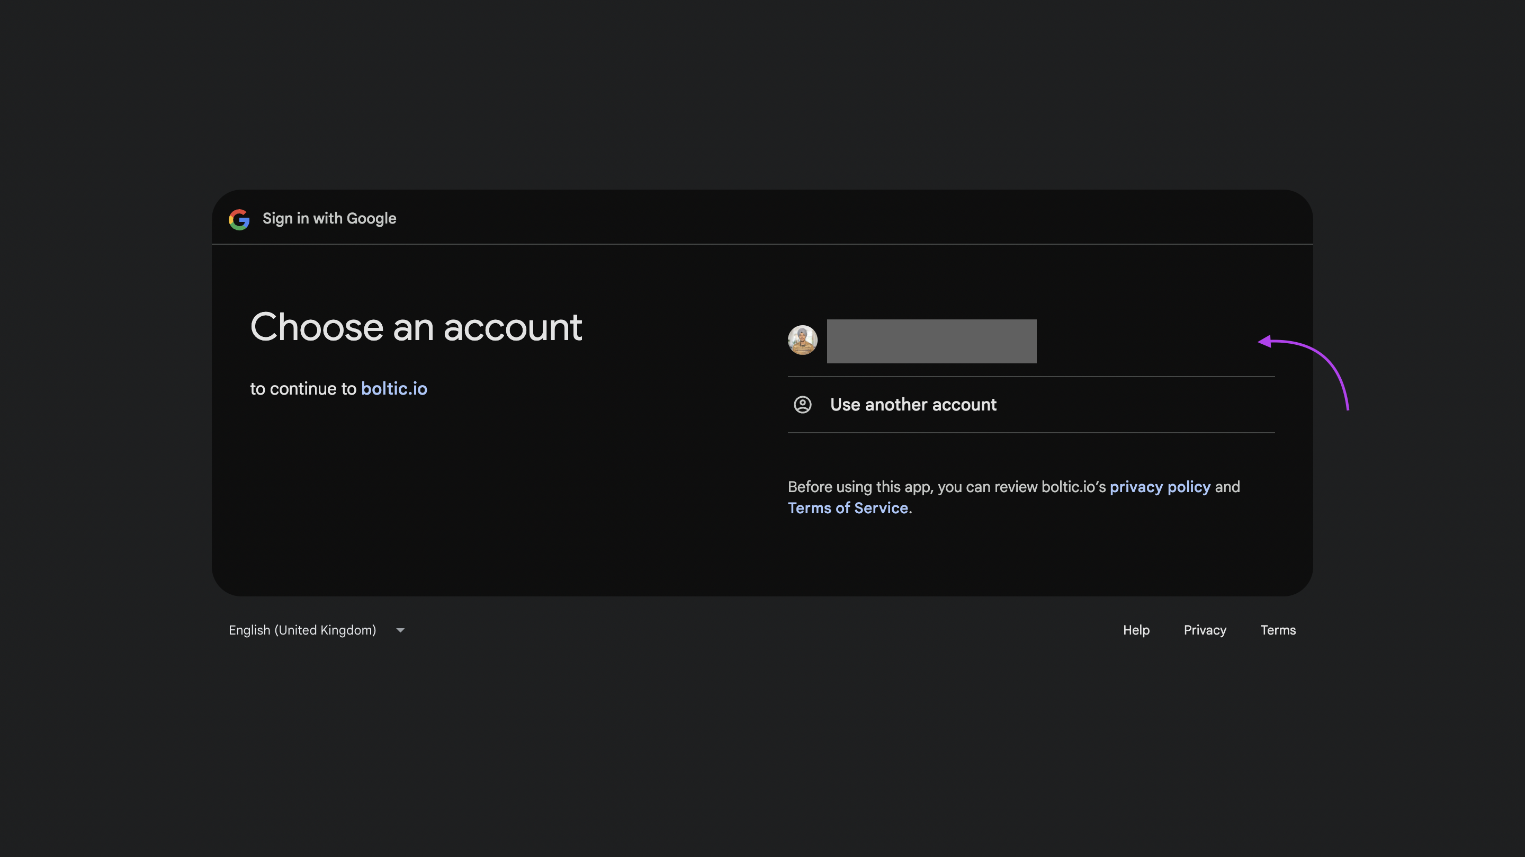Expand the English (United Kingdom) language dropdown

(317, 630)
